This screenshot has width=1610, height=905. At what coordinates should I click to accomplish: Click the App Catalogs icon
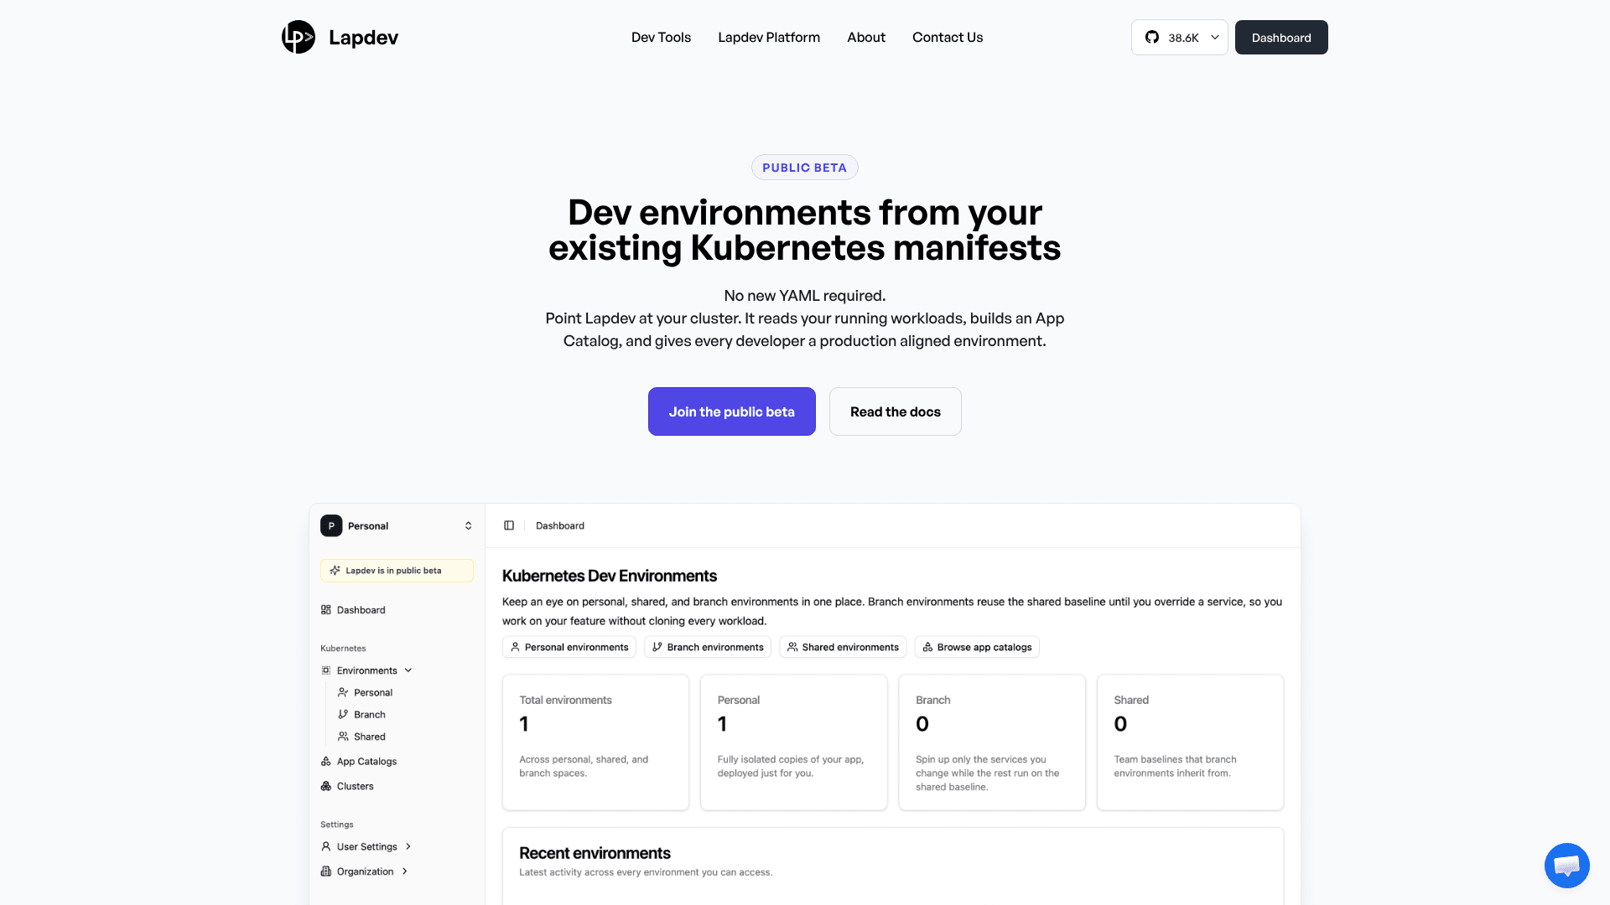[326, 761]
